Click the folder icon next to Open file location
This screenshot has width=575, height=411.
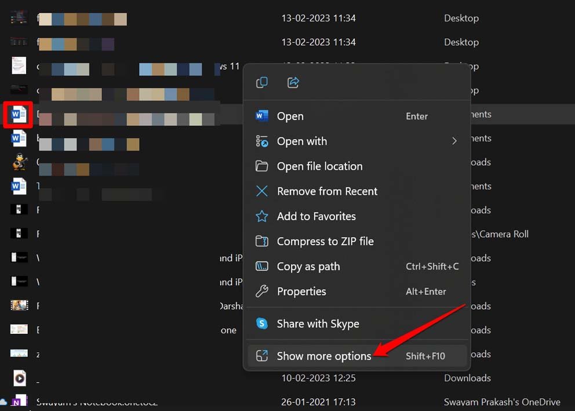[x=261, y=166]
